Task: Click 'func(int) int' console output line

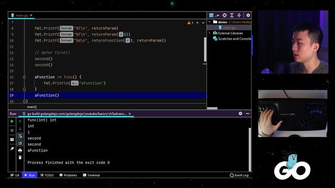Action: [42, 120]
